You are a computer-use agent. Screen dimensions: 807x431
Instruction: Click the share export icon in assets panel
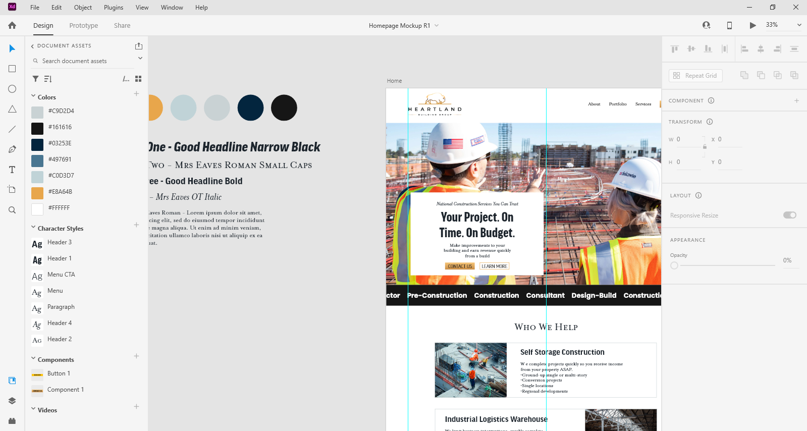[x=139, y=46]
